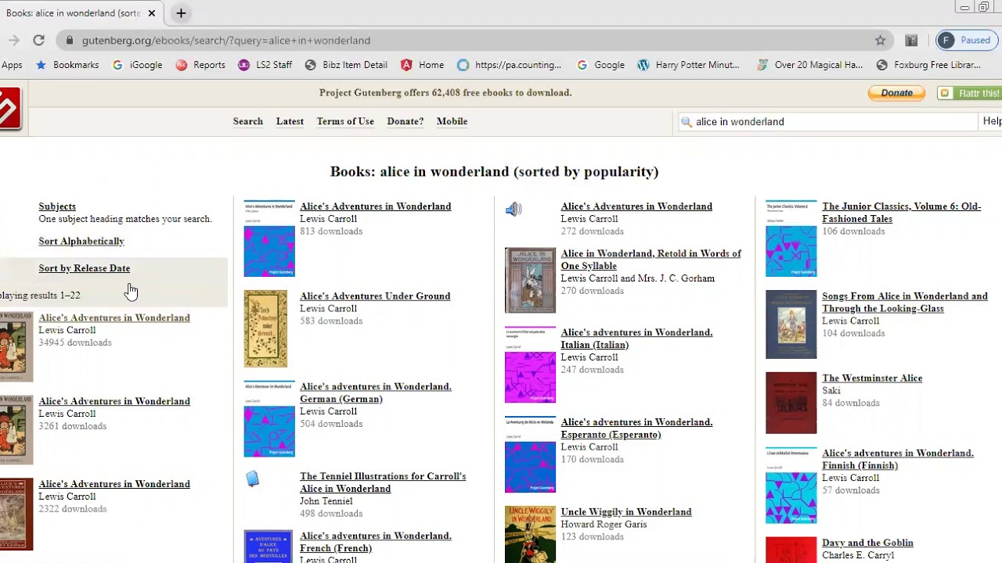Select Sort by Release Date
1002x563 pixels.
(85, 268)
